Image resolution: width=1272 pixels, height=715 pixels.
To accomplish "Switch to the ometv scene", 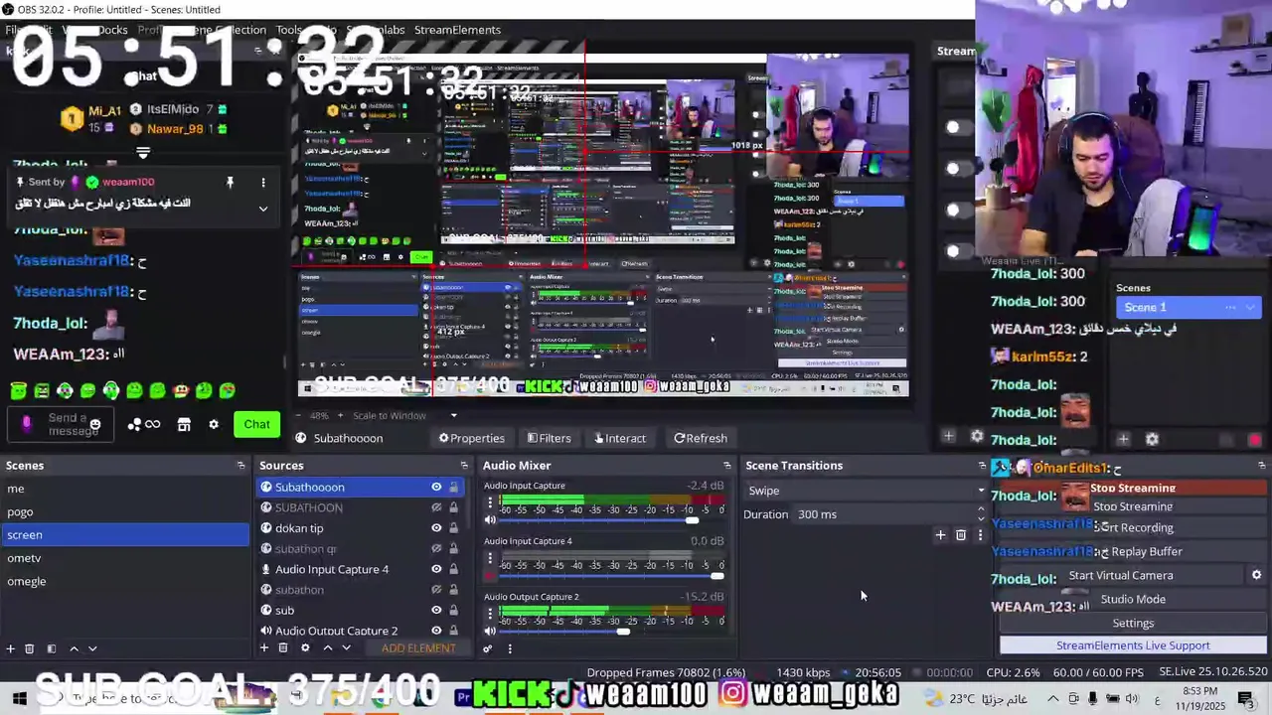I will (x=124, y=558).
